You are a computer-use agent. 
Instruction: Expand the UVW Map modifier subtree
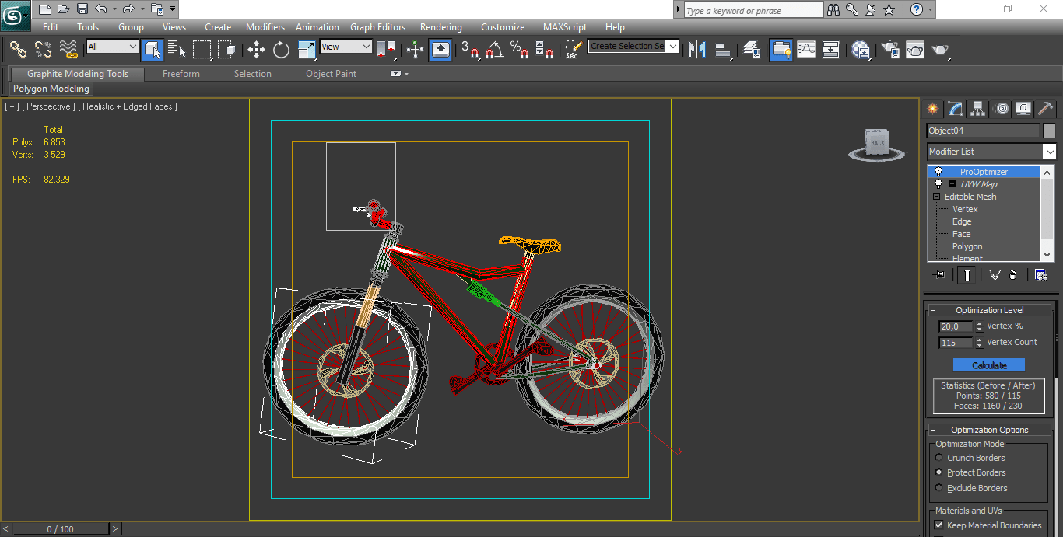[952, 184]
